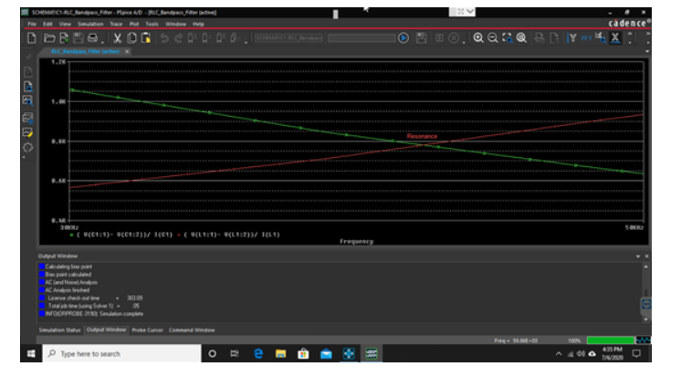Click the save icon next to the run button
691x377 pixels.
422,38
